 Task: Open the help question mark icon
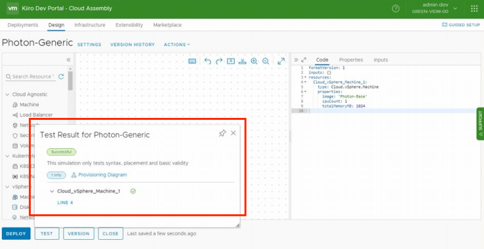[395, 9]
